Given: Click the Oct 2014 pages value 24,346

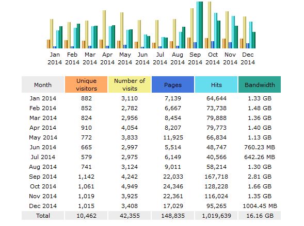Looking at the screenshot, I should pos(173,186).
